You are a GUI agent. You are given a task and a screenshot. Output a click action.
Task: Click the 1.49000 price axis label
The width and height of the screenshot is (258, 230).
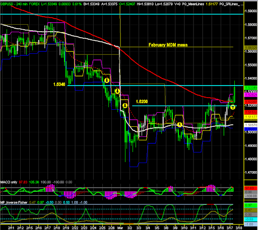(251, 145)
